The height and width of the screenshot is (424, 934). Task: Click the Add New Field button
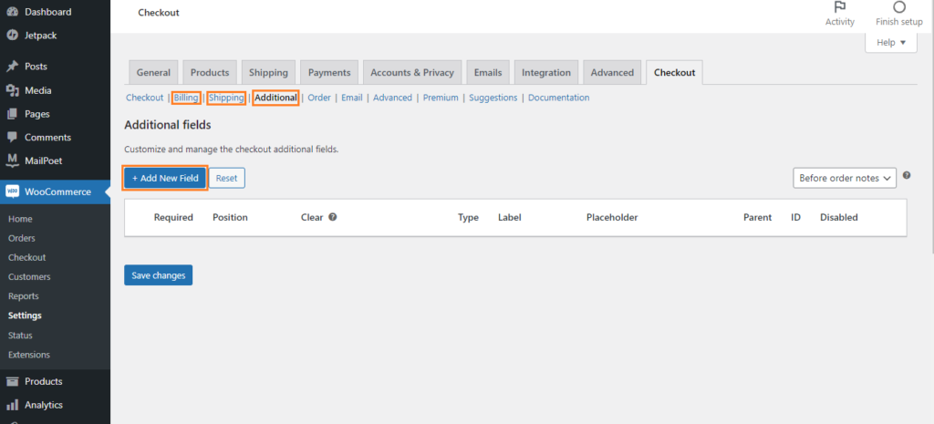pos(165,178)
